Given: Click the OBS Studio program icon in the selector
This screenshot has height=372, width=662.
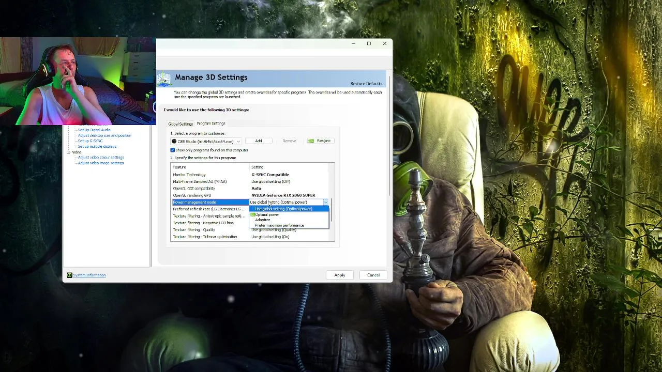Looking at the screenshot, I should pos(174,141).
